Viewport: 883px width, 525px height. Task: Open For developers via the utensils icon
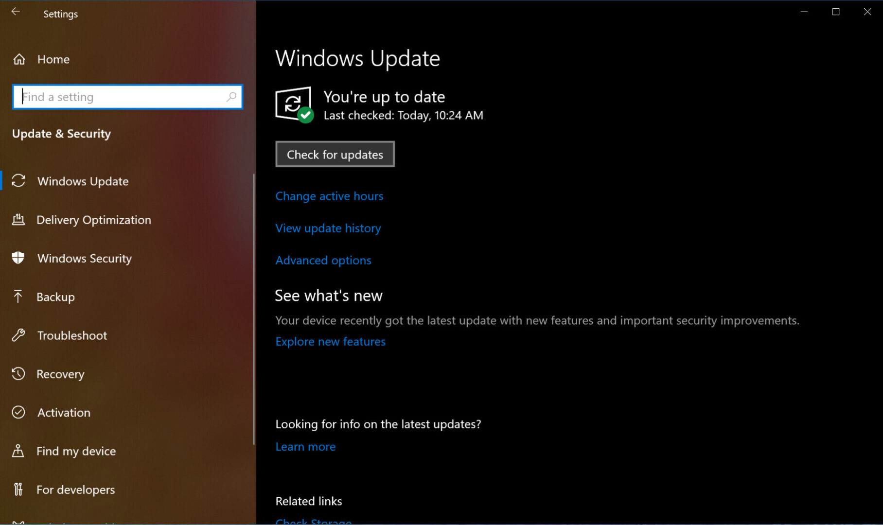(x=18, y=489)
